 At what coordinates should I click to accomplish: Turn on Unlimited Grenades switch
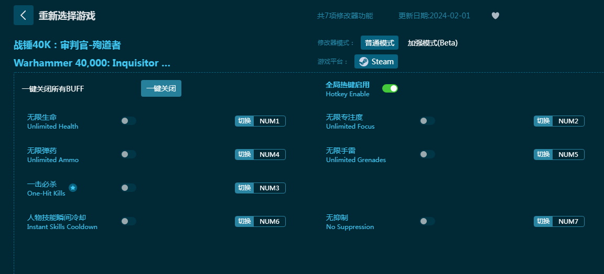(x=427, y=154)
